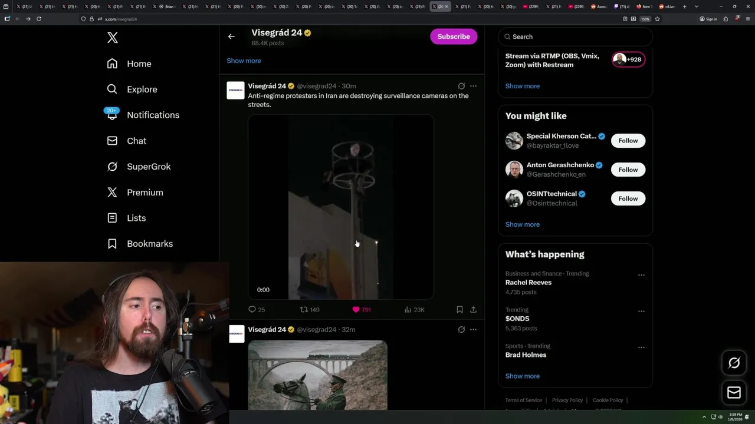View analytics showing 23K views

pyautogui.click(x=414, y=310)
